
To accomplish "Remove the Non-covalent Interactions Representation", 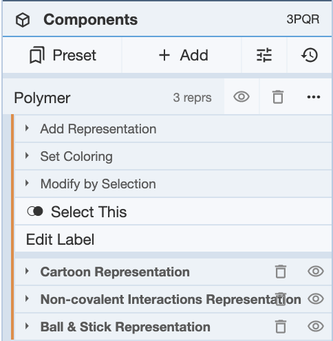I will [281, 299].
